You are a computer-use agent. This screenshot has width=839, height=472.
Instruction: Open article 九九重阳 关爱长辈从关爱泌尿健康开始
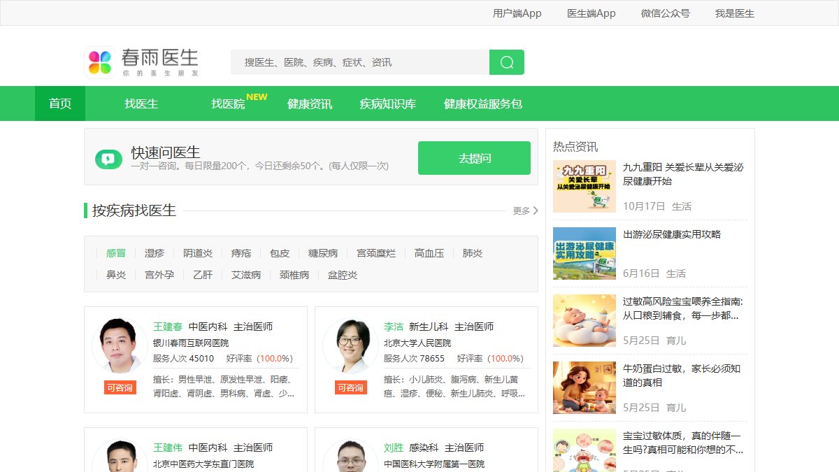(x=683, y=174)
